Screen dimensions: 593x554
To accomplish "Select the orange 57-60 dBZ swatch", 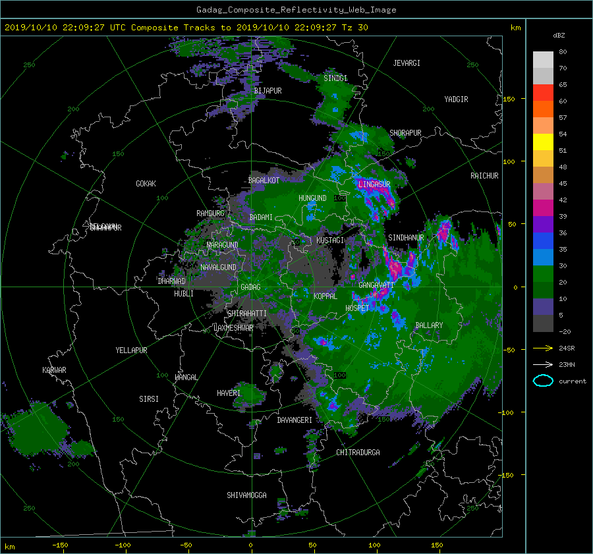I will (543, 109).
